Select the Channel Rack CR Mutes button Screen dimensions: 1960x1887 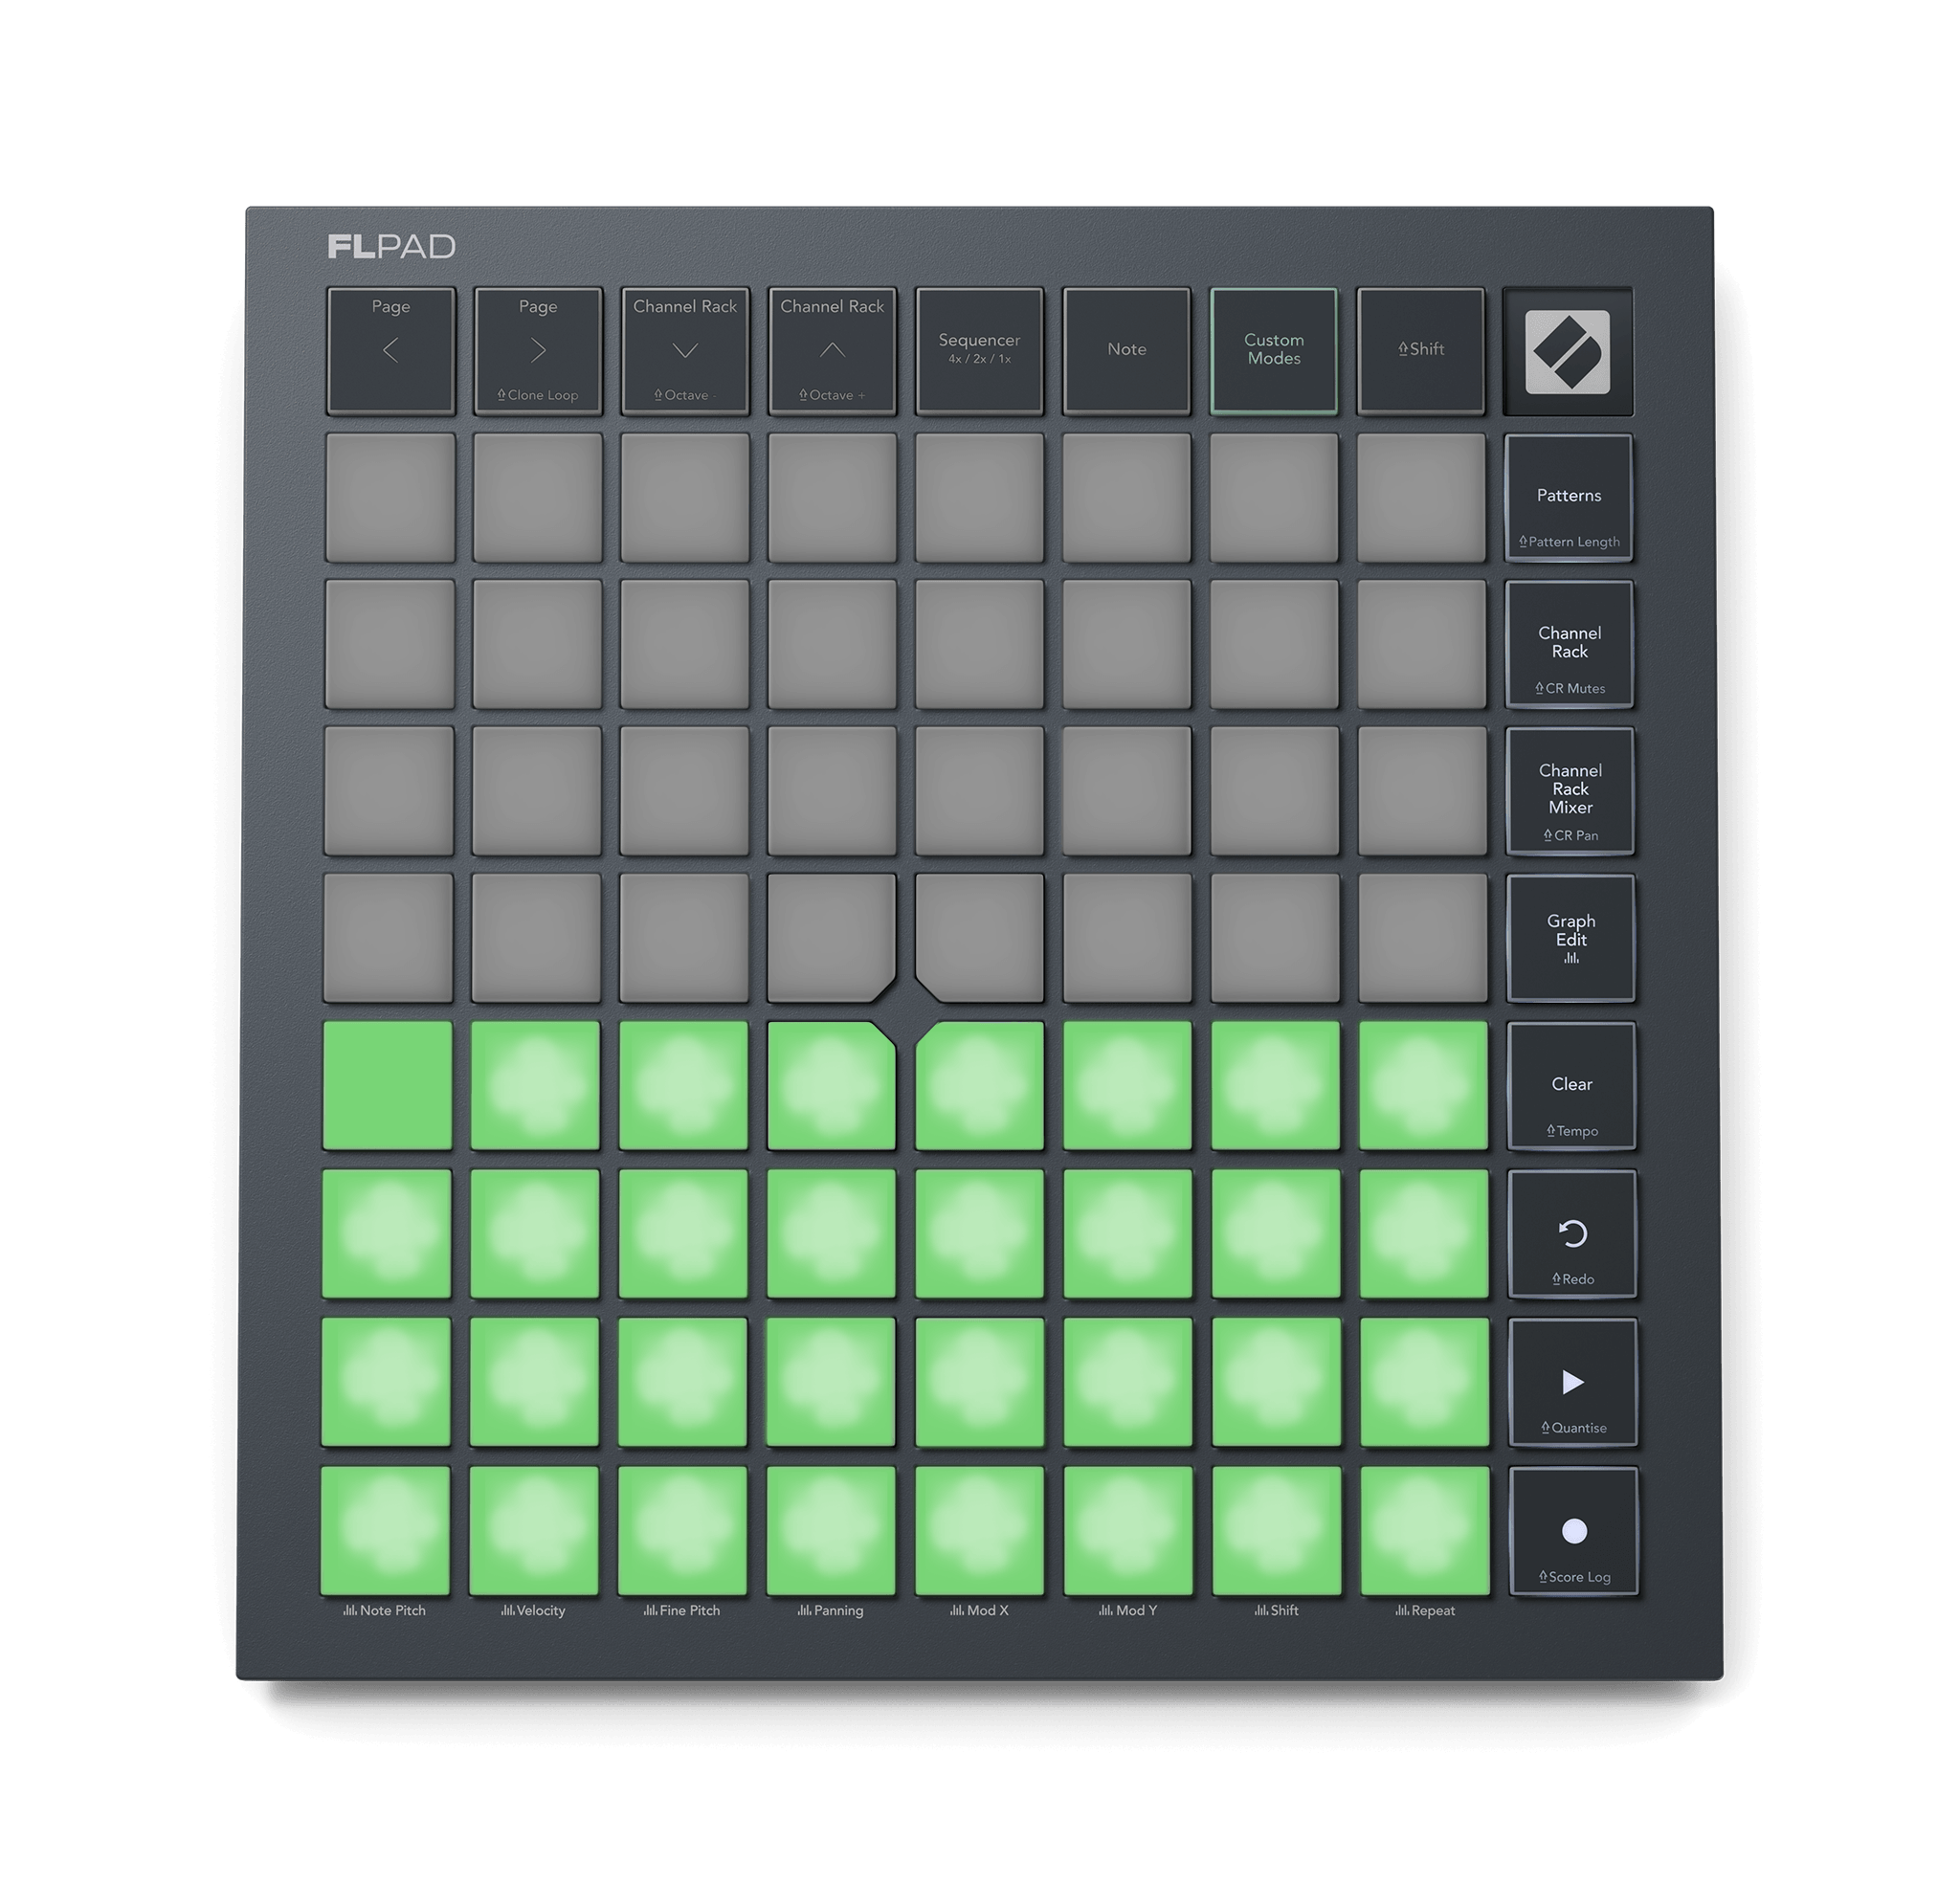pyautogui.click(x=1570, y=644)
